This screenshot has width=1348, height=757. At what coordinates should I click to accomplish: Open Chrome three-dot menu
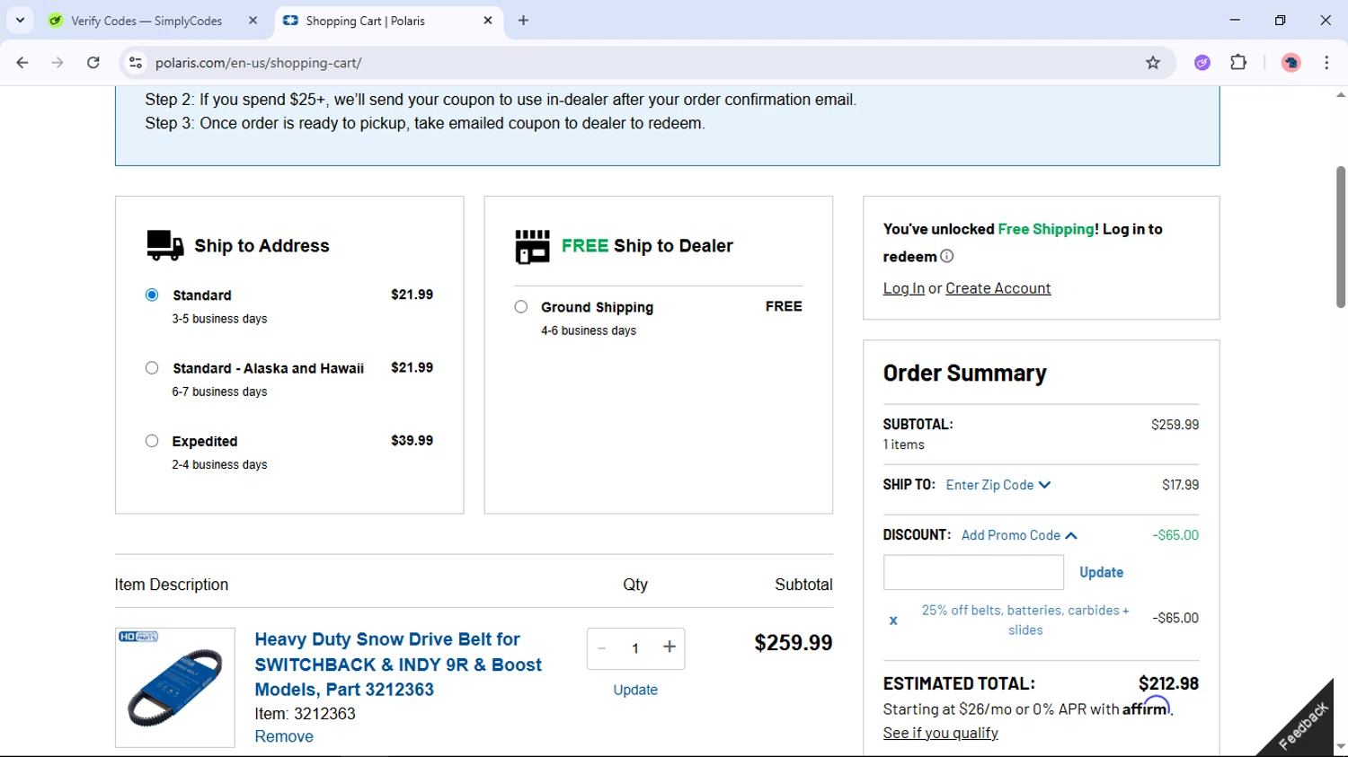click(1326, 63)
